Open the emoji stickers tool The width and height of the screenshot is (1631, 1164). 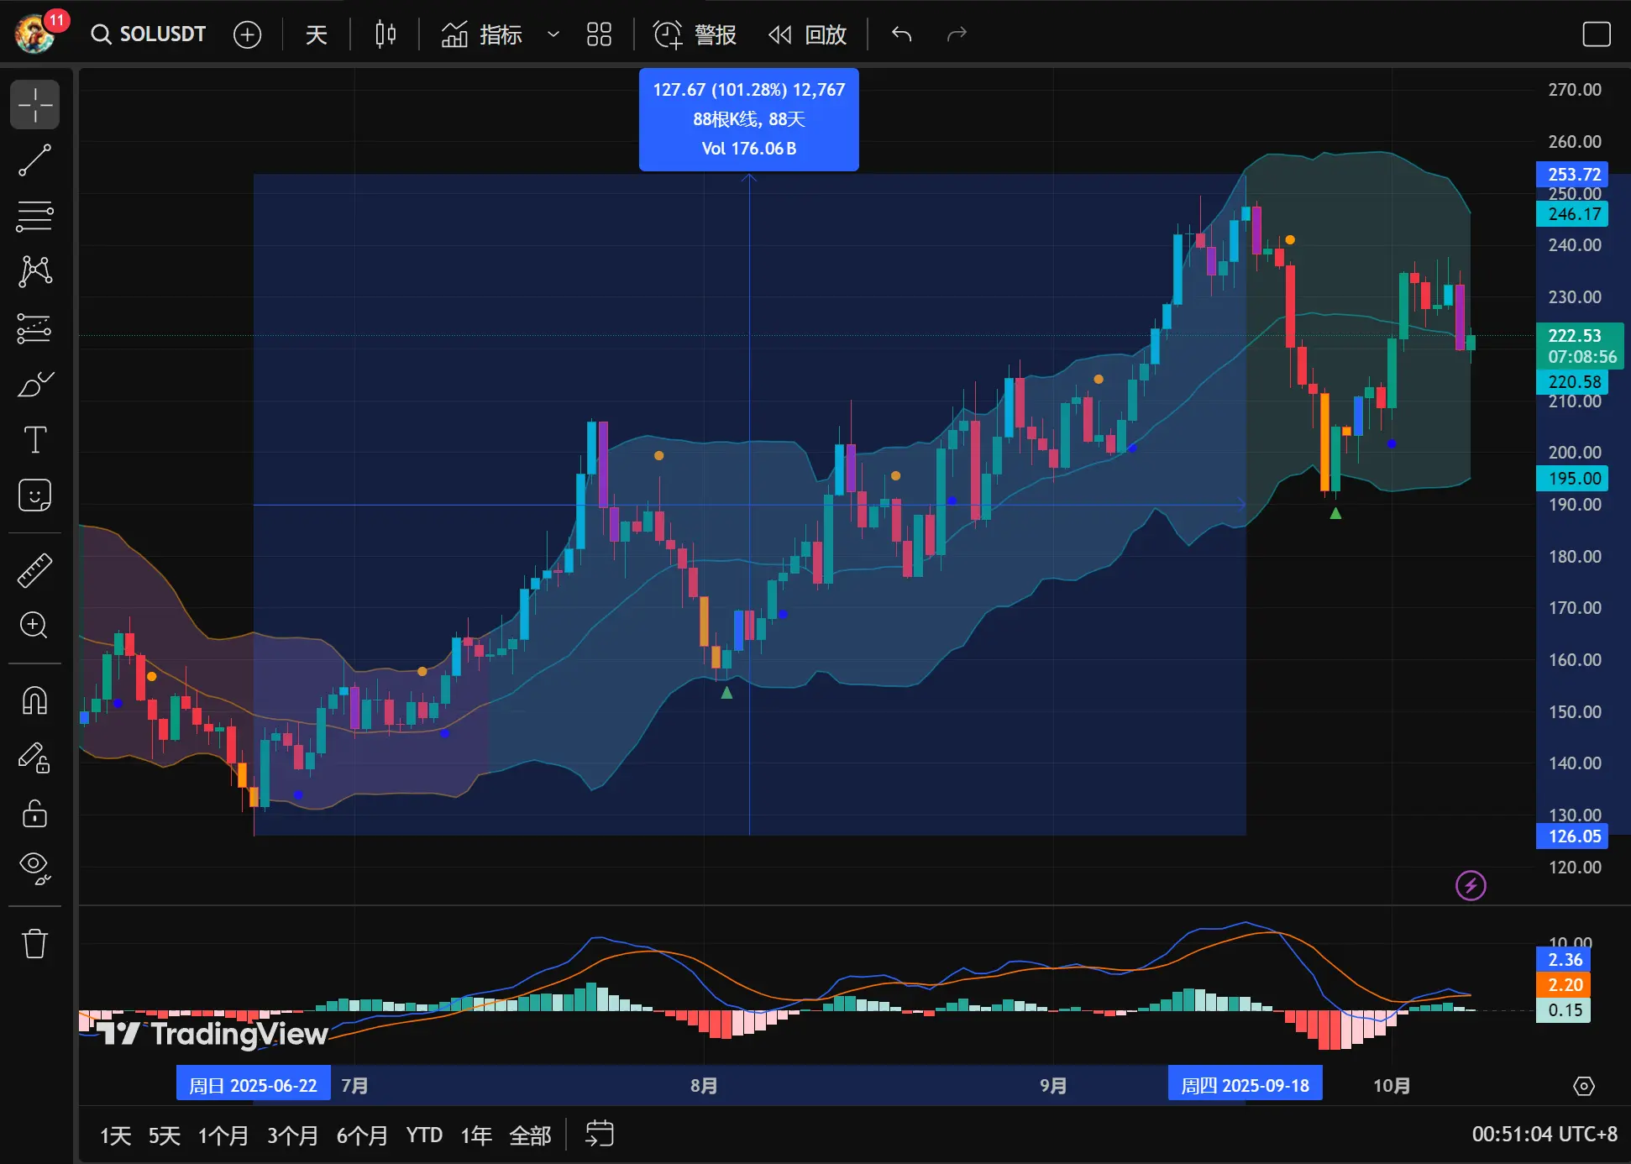34,495
